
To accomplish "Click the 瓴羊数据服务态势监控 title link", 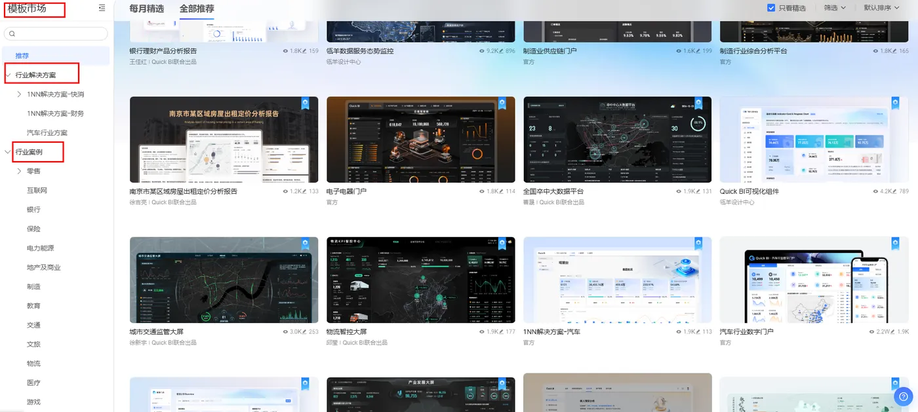I will [360, 51].
